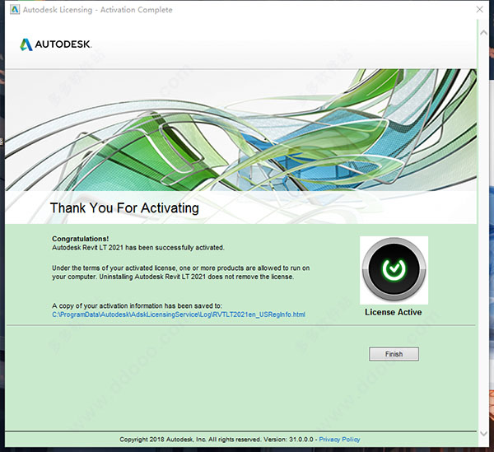The width and height of the screenshot is (494, 452).
Task: Open the RVTLT2021en_USRegInfo.html log file link
Action: 179,315
